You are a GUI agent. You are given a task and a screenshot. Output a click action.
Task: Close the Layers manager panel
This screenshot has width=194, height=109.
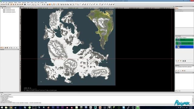coord(193,36)
